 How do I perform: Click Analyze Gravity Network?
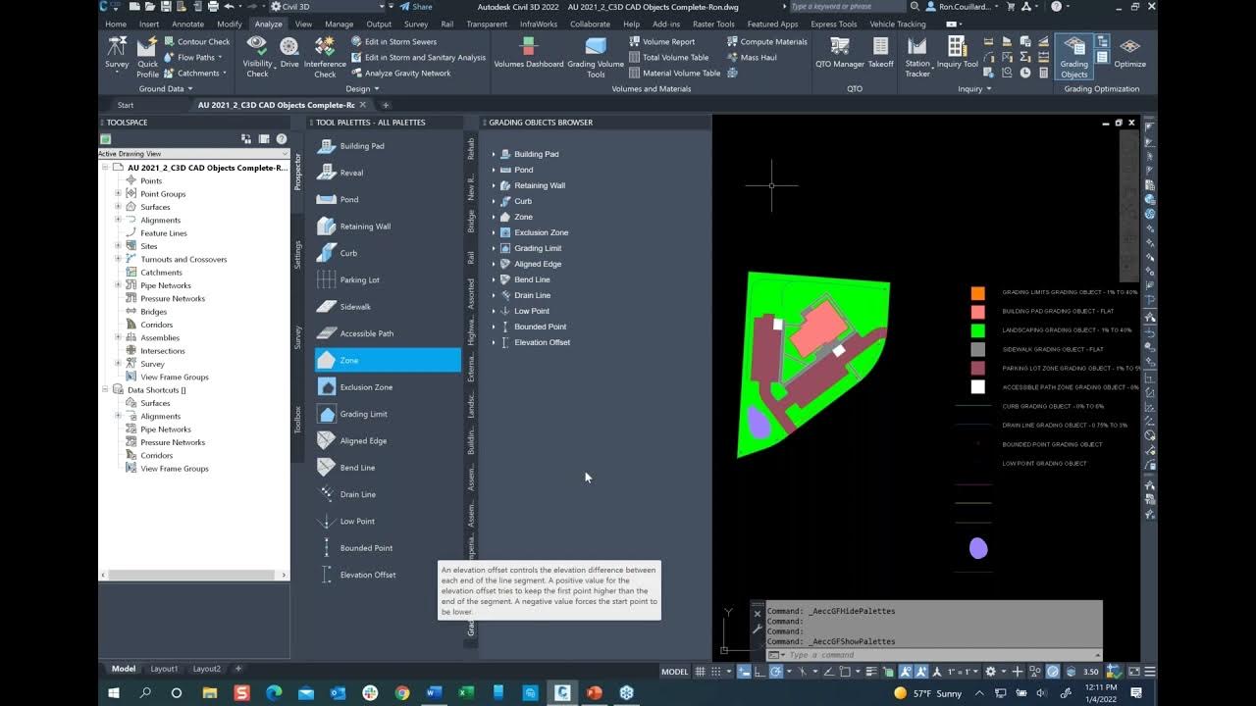coord(400,74)
